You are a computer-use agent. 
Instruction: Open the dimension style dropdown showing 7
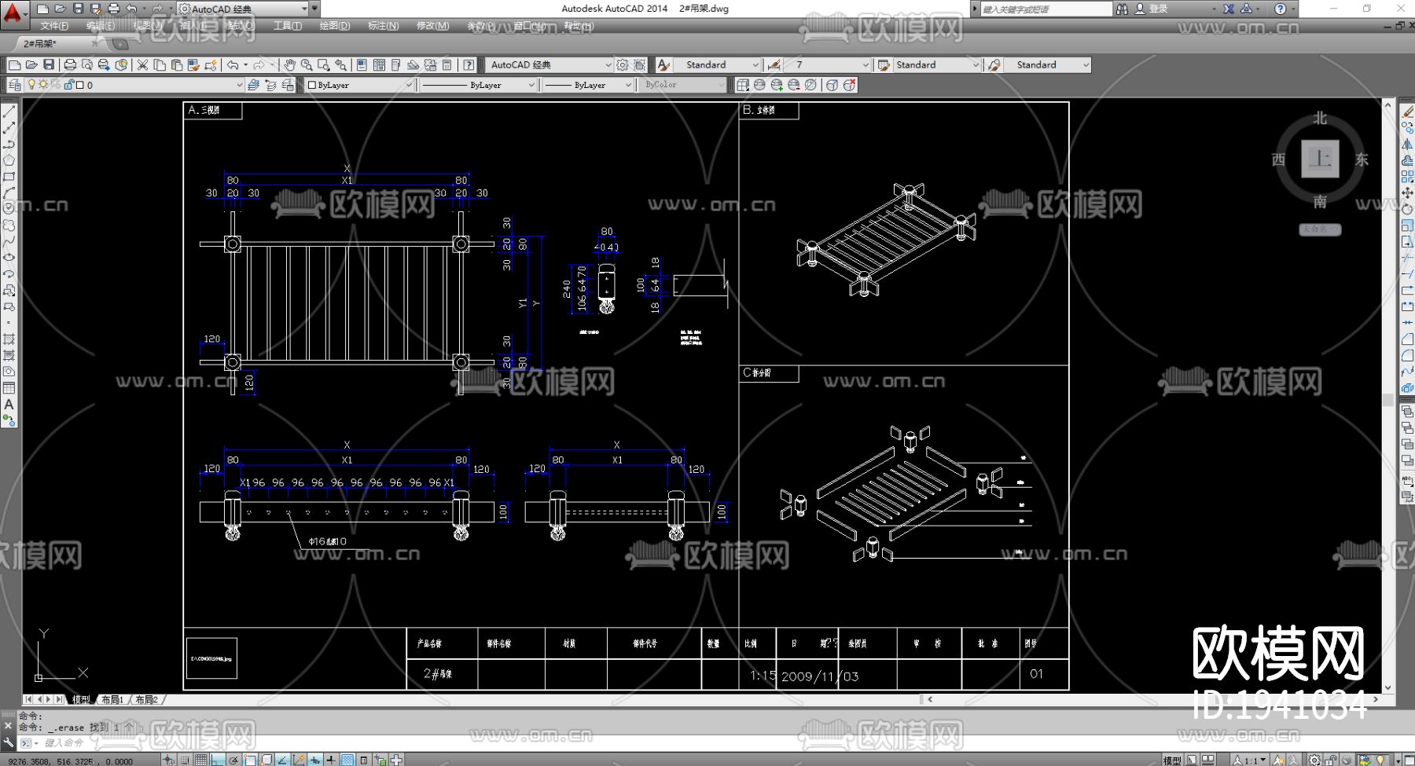click(x=827, y=64)
